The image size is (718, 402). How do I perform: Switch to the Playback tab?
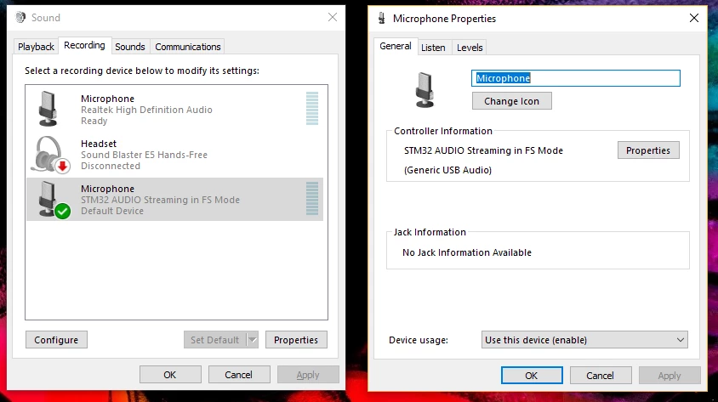coord(36,47)
